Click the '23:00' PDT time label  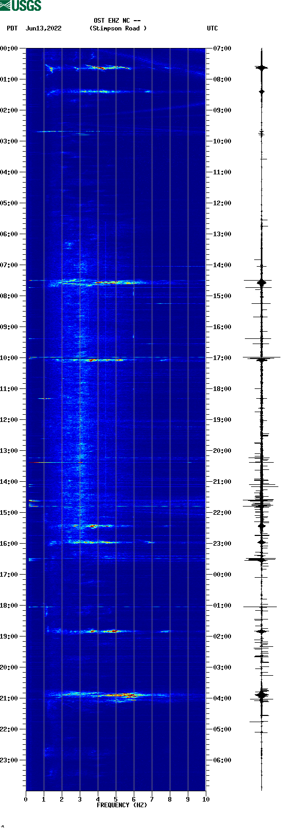(9, 760)
